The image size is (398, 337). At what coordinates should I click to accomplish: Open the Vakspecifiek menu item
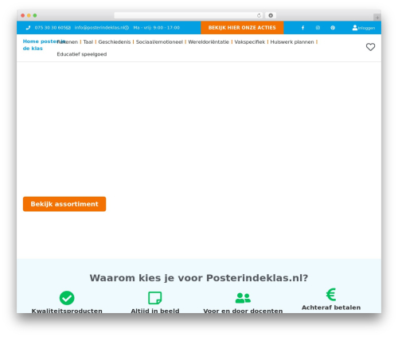click(250, 42)
